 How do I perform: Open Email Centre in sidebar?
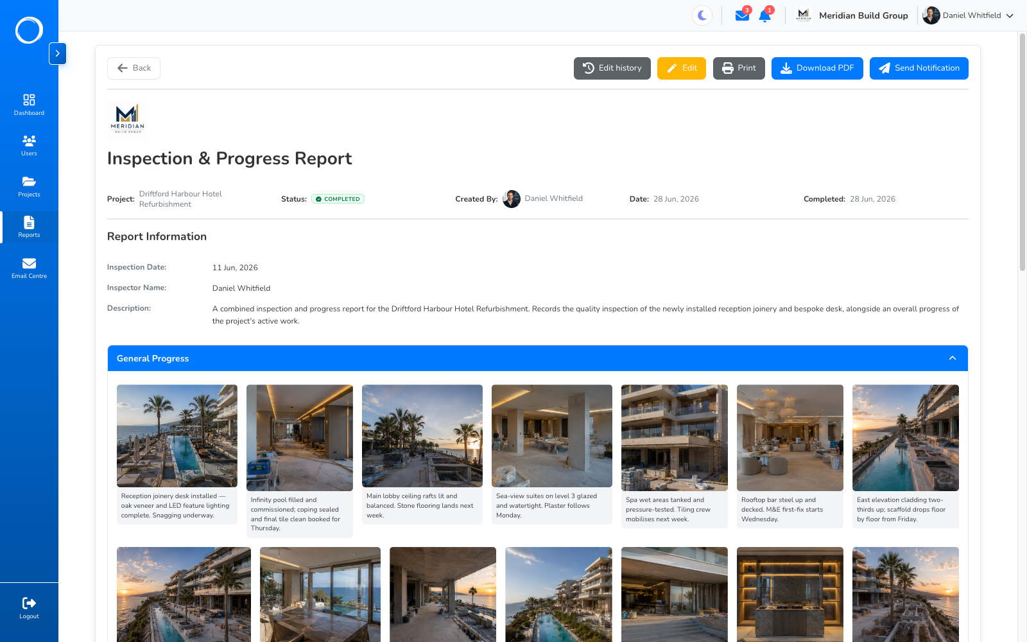coord(29,268)
